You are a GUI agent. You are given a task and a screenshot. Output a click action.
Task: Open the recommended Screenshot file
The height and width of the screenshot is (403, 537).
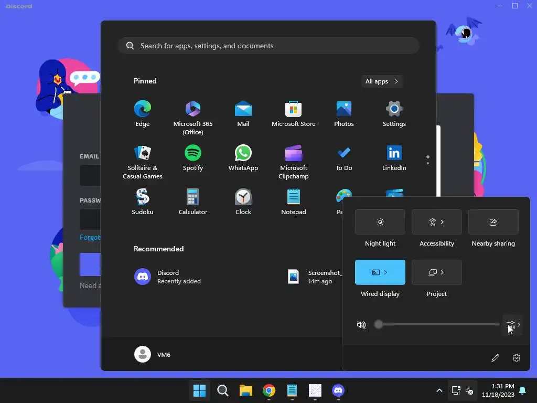pyautogui.click(x=315, y=277)
